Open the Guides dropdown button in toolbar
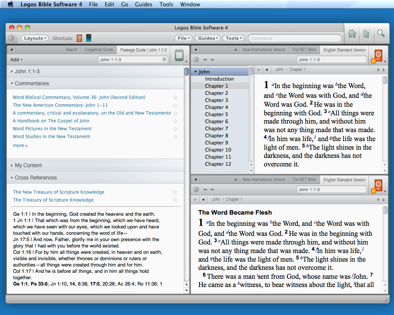 [208, 38]
